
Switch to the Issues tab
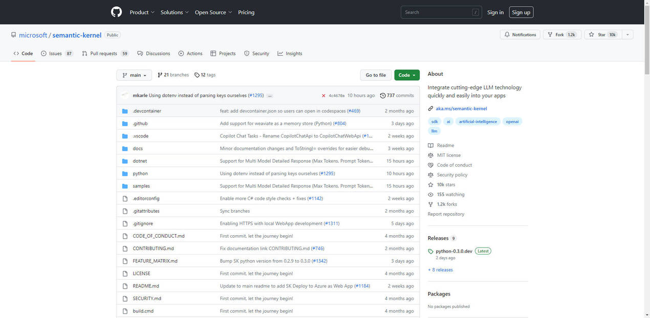[57, 54]
